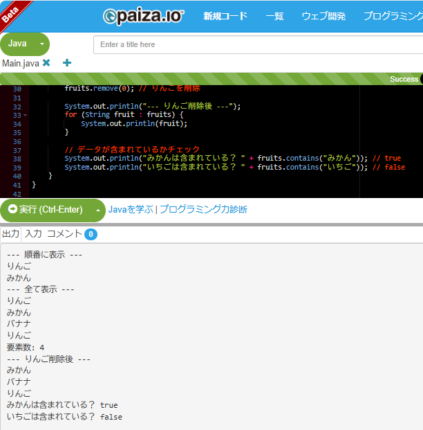The width and height of the screenshot is (423, 430).
Task: Open the コメント tab
Action: (64, 234)
